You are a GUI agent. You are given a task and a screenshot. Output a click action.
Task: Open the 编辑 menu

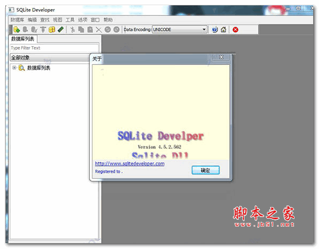point(32,20)
